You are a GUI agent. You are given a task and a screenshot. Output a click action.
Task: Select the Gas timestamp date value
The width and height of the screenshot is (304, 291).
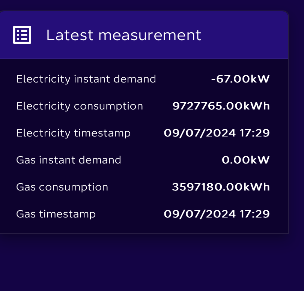[217, 214]
